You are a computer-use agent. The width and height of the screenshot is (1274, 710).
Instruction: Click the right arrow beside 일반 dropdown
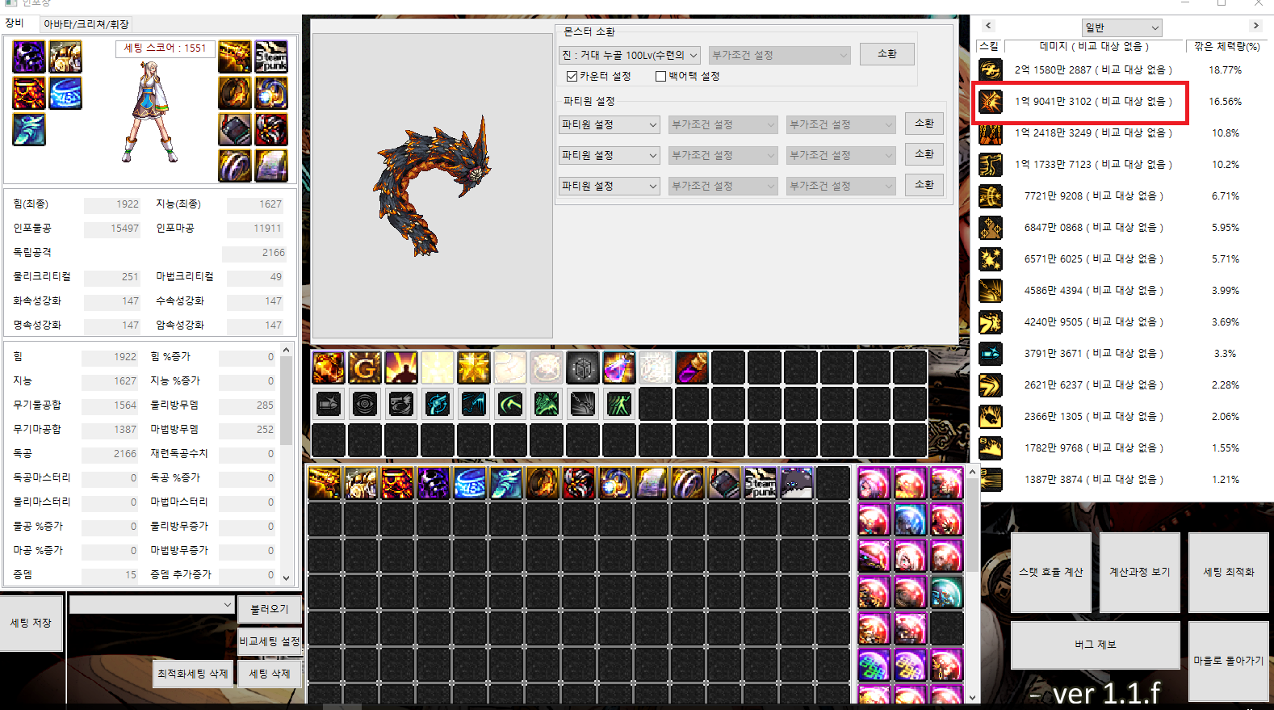click(1255, 26)
